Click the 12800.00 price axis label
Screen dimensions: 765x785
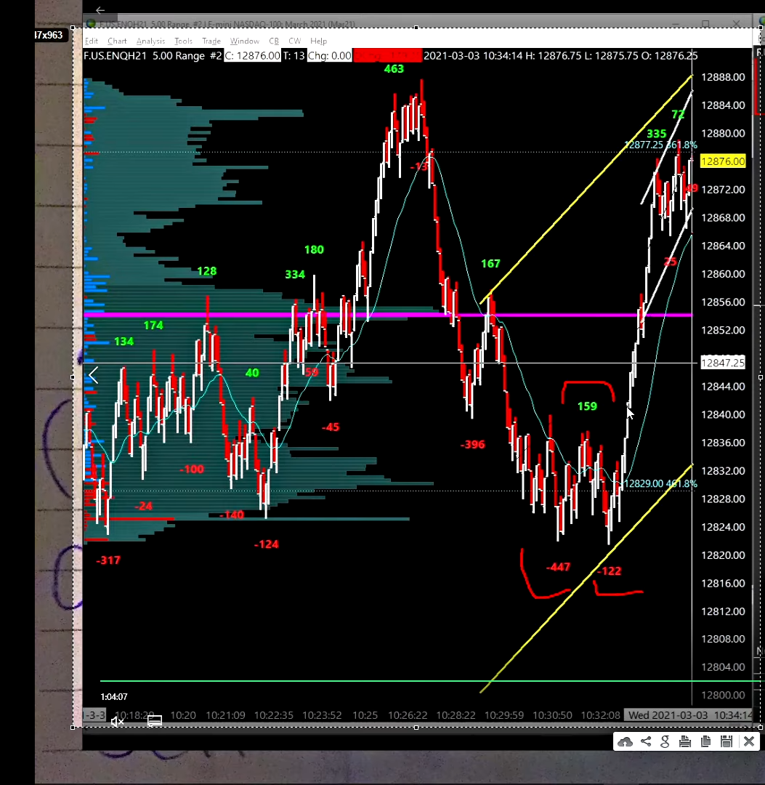(723, 695)
